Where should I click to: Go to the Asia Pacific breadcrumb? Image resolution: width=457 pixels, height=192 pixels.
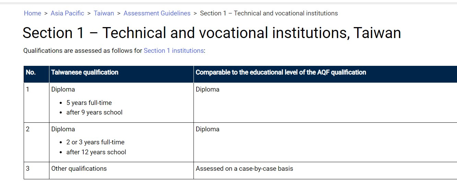tap(67, 13)
